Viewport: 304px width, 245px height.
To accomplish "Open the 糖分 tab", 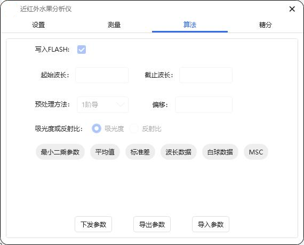I will pyautogui.click(x=266, y=25).
